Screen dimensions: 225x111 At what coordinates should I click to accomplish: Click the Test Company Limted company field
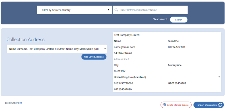click(167, 35)
